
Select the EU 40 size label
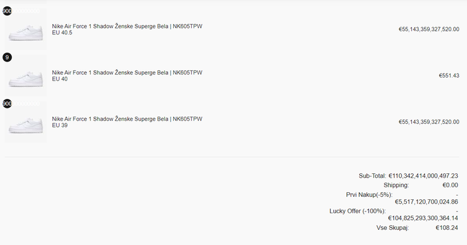coord(60,79)
